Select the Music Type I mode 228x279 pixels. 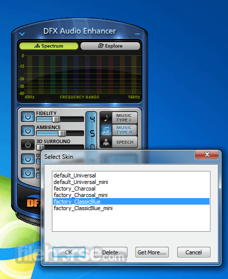click(119, 118)
